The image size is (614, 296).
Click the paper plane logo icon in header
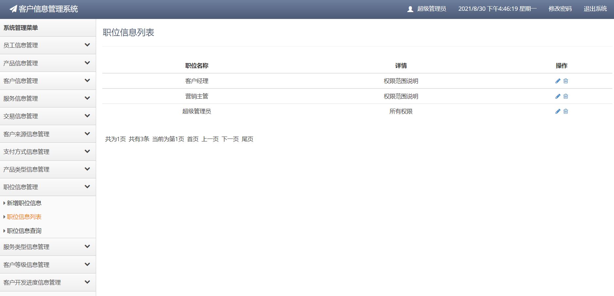tap(13, 9)
